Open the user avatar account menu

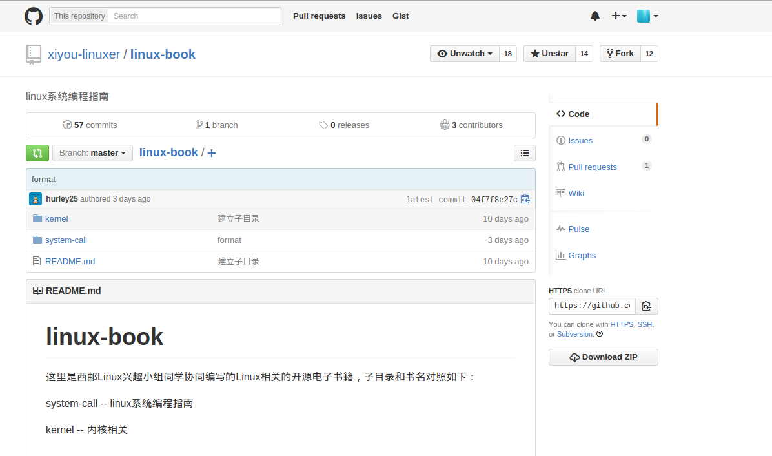[x=647, y=16]
